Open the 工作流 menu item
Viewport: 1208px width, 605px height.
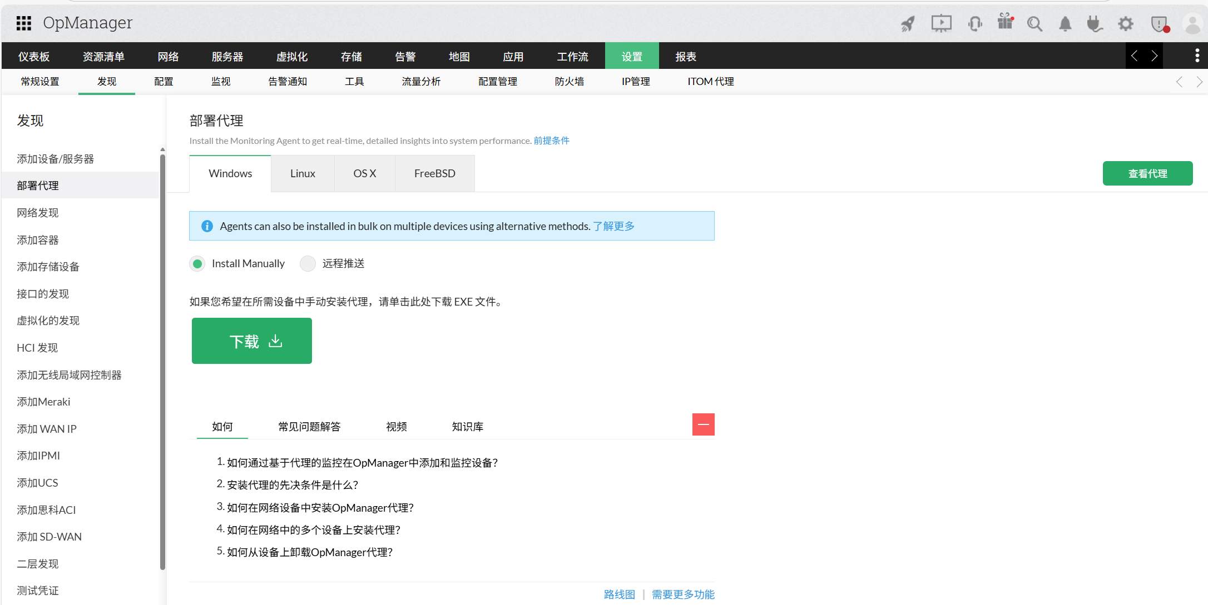[x=572, y=56]
